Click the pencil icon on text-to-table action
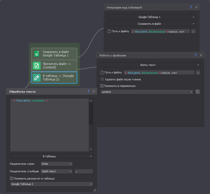The height and width of the screenshot is (194, 210). click(x=37, y=78)
